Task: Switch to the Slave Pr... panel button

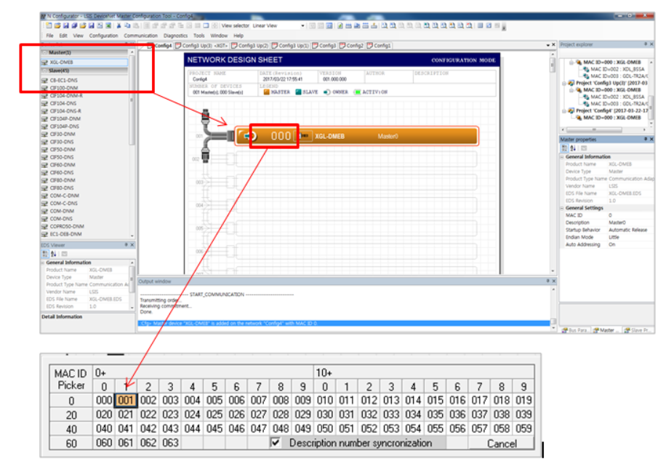Action: (638, 330)
